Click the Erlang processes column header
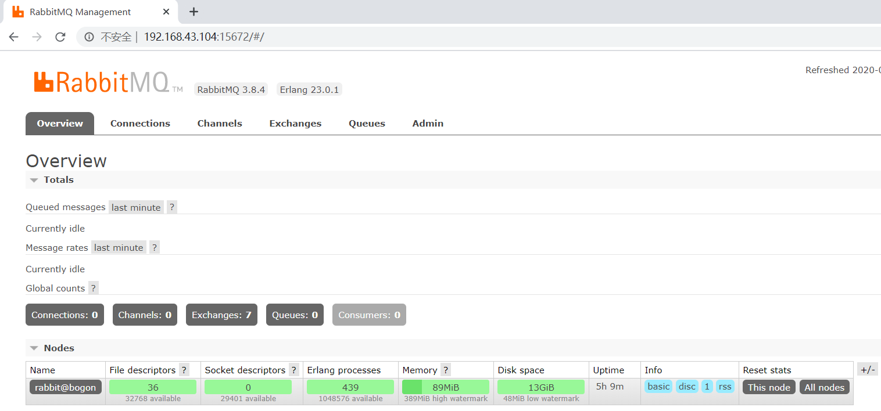The width and height of the screenshot is (881, 411). click(344, 370)
